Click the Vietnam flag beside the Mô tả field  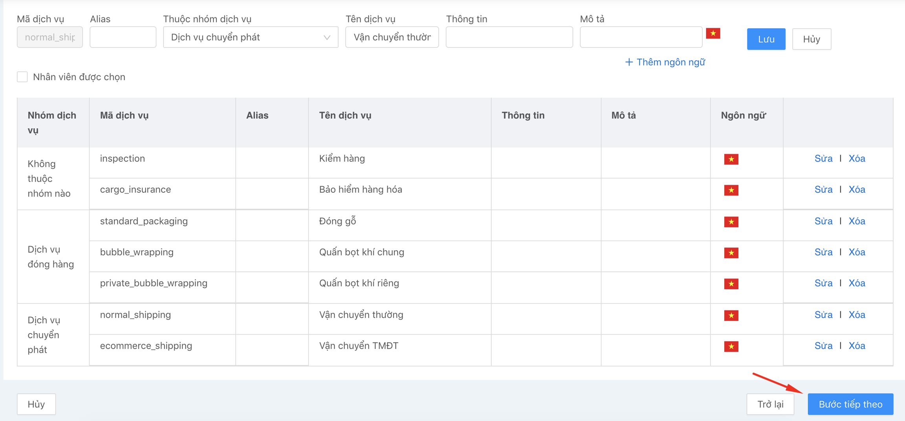[713, 34]
